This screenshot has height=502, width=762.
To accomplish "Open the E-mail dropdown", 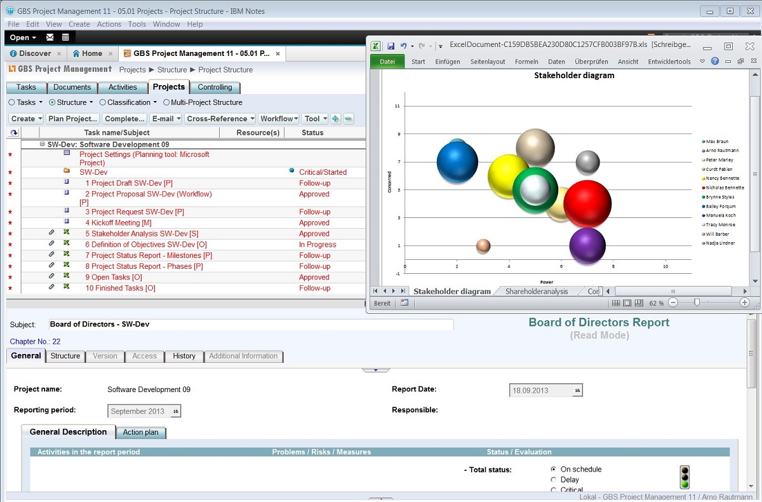I will tap(166, 119).
